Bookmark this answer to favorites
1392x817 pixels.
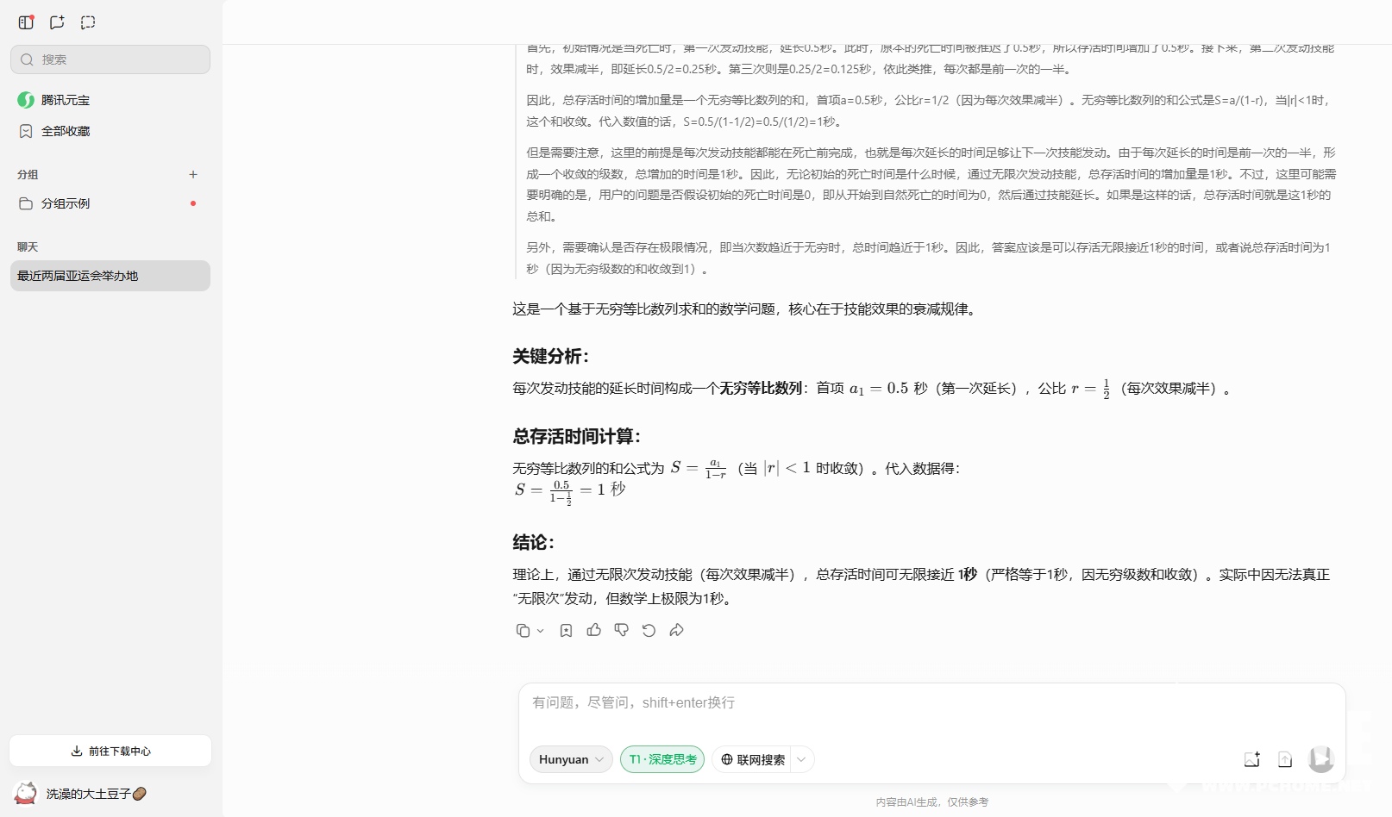point(566,631)
